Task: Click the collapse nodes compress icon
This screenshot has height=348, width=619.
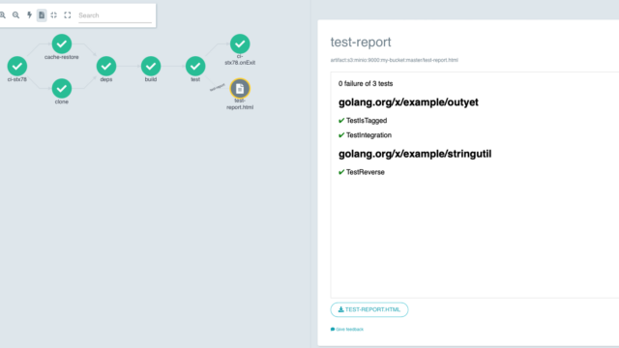Action: point(54,15)
